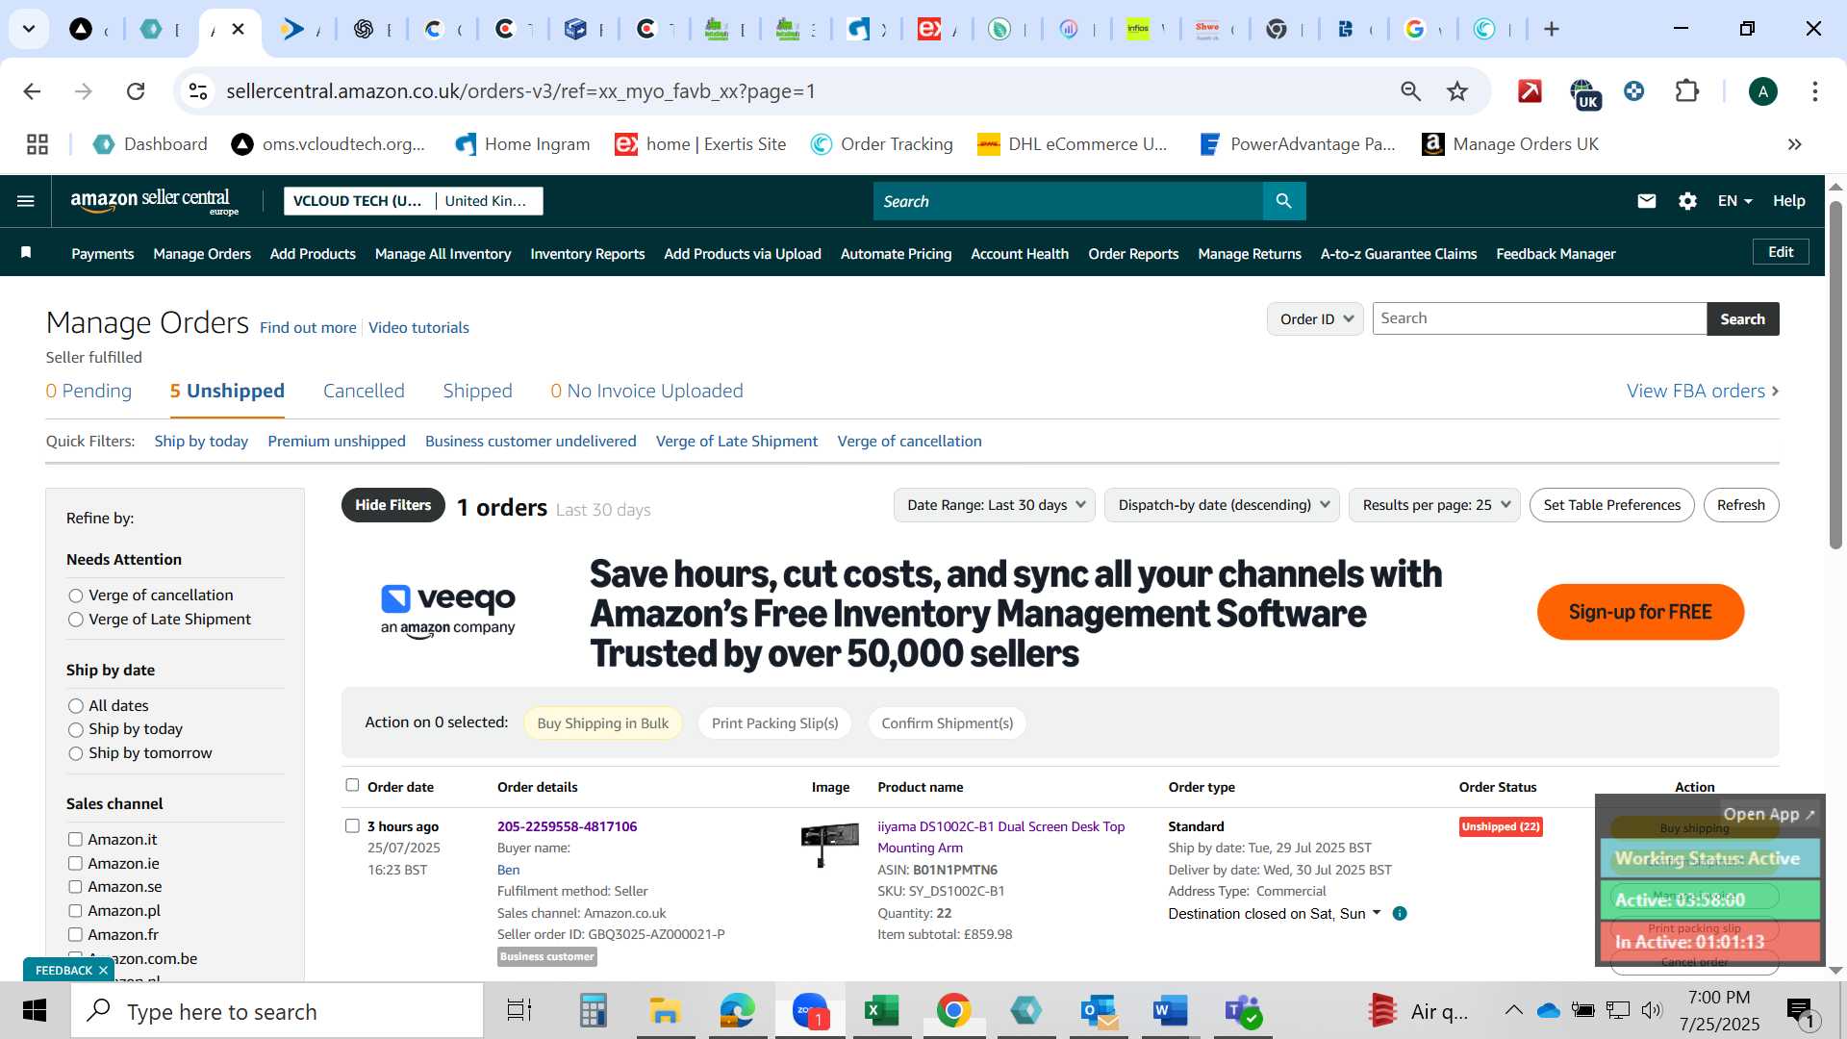Click the Sign-up for FREE button
Image resolution: width=1847 pixels, height=1039 pixels.
coord(1640,612)
